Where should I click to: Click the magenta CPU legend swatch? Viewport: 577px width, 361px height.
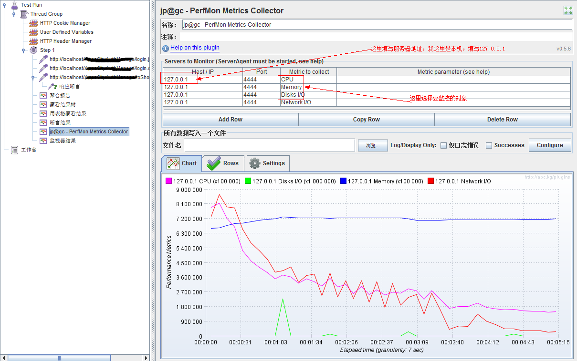(168, 181)
